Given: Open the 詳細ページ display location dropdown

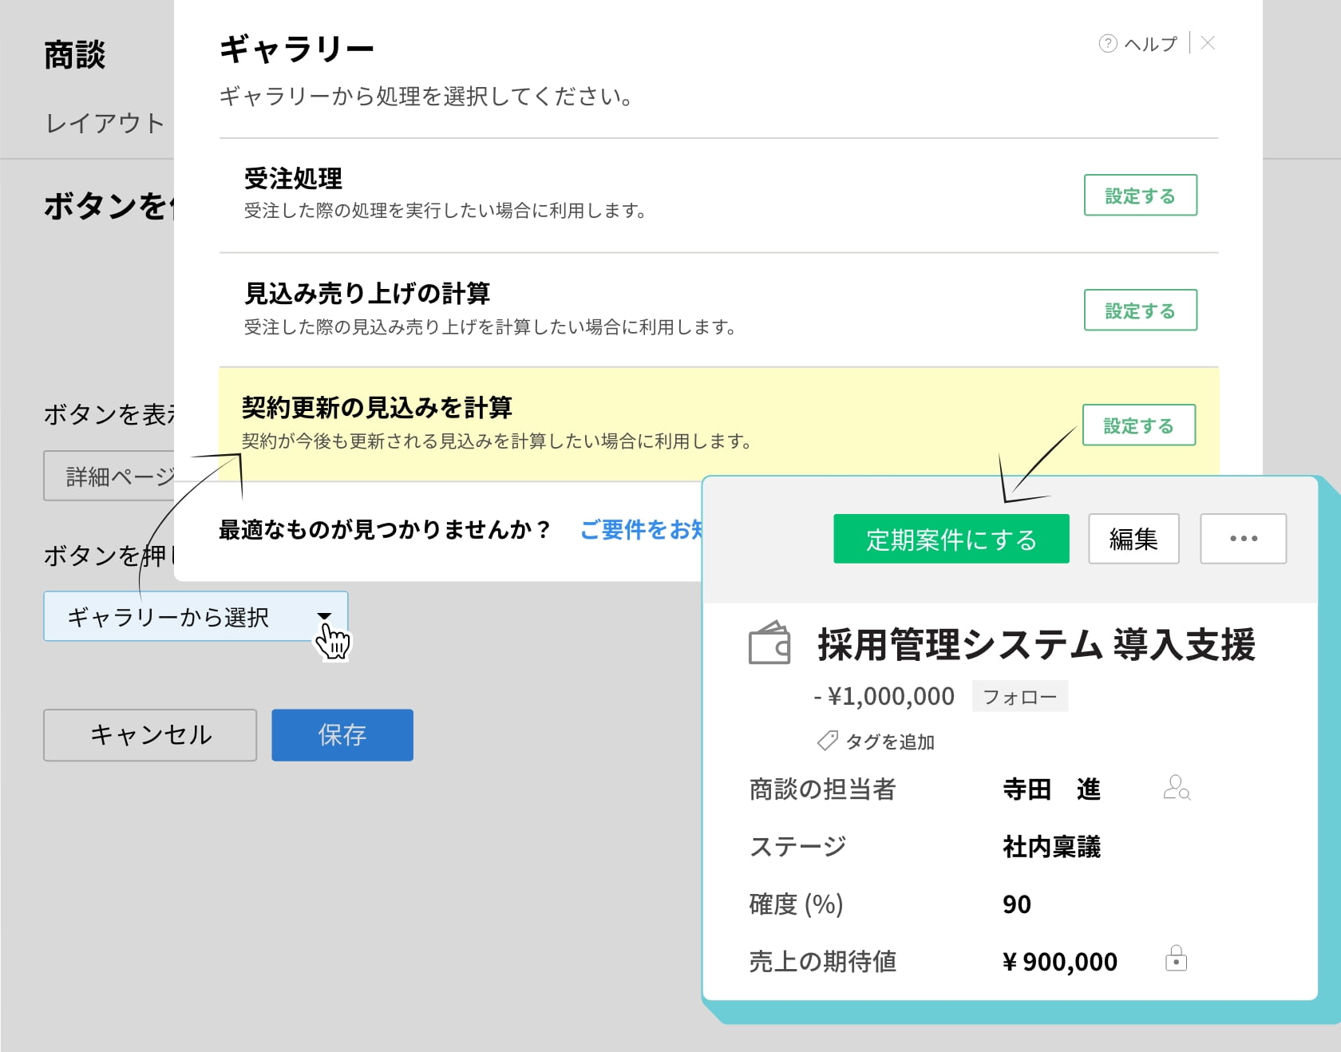Looking at the screenshot, I should click(x=109, y=477).
